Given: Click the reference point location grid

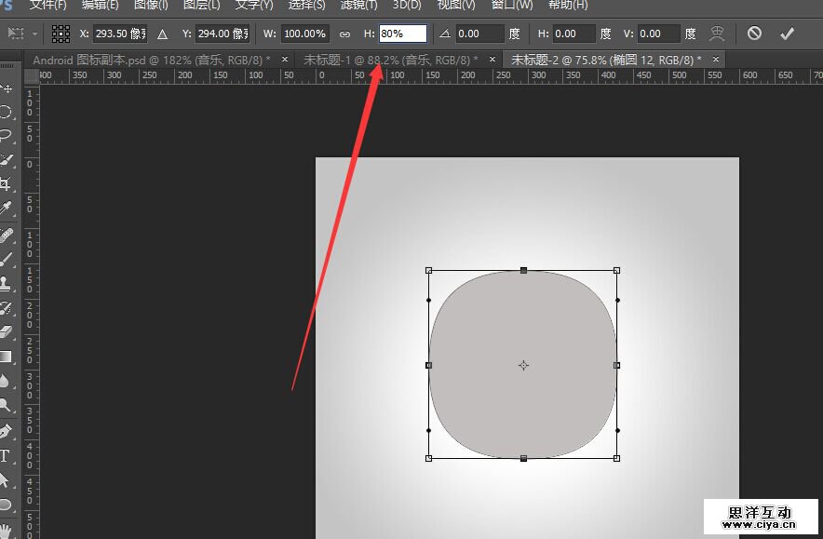Looking at the screenshot, I should 61,34.
